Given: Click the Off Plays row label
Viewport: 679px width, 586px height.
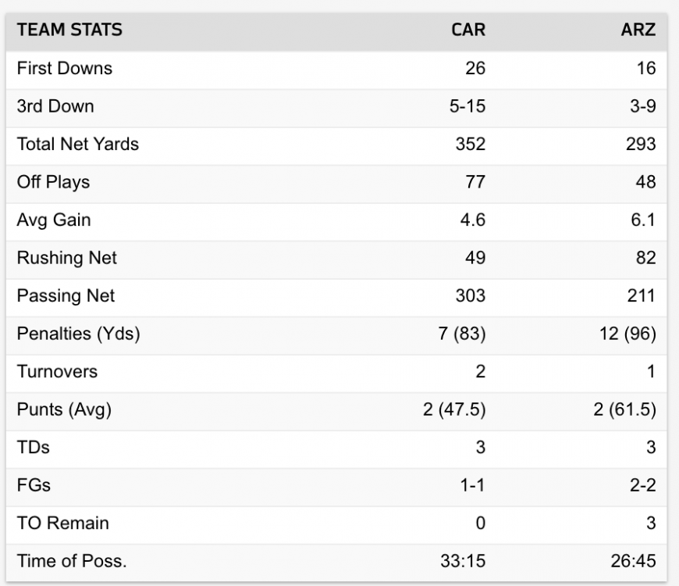Looking at the screenshot, I should pos(53,182).
